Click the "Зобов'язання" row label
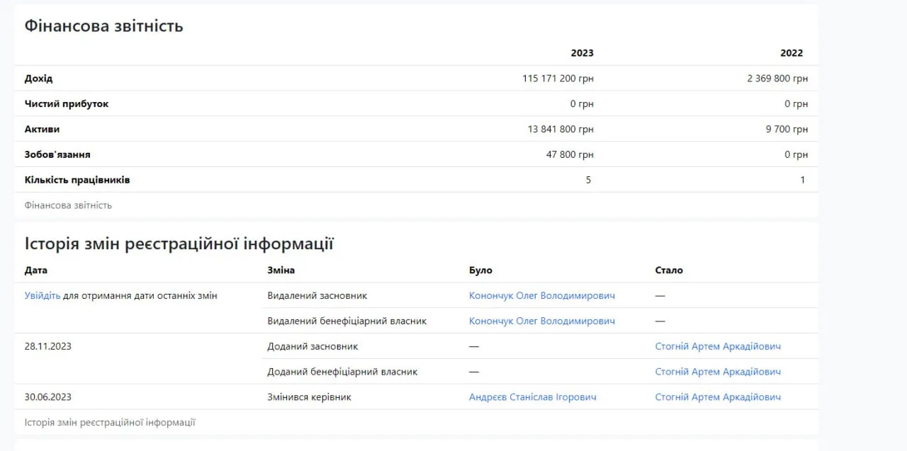Viewport: 907px width, 451px height. tap(57, 154)
